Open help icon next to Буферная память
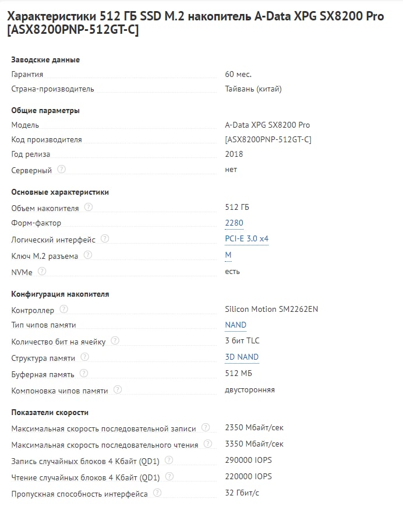The image size is (403, 506). click(84, 373)
